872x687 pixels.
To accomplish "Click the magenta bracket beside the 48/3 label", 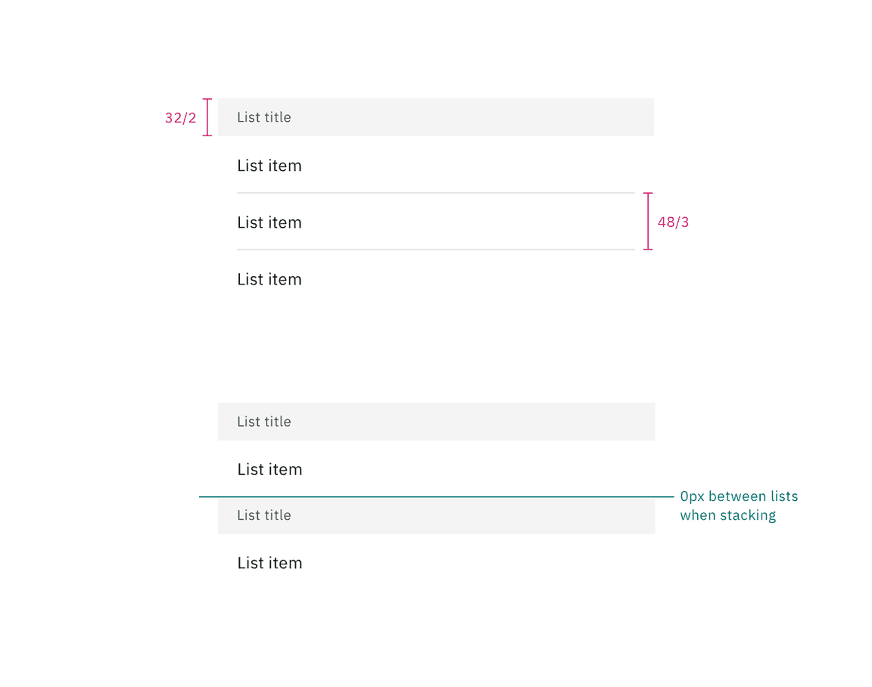I will [x=648, y=221].
